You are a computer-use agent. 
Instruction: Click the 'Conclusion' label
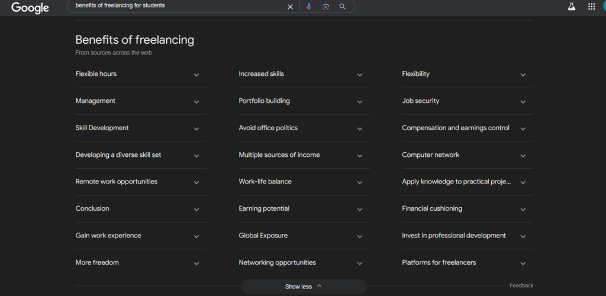[92, 208]
